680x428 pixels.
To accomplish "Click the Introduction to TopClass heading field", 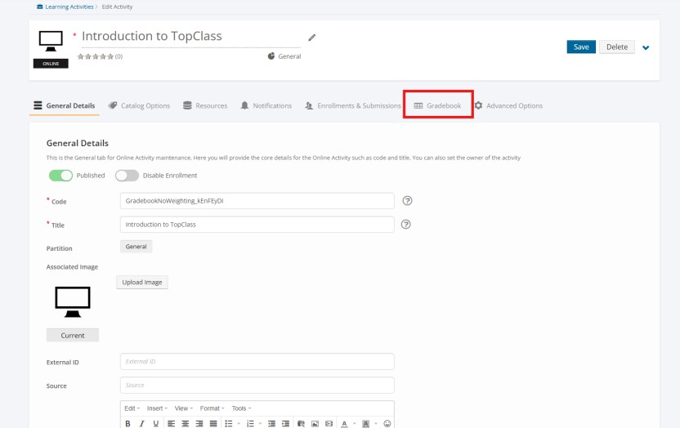I will [x=190, y=37].
